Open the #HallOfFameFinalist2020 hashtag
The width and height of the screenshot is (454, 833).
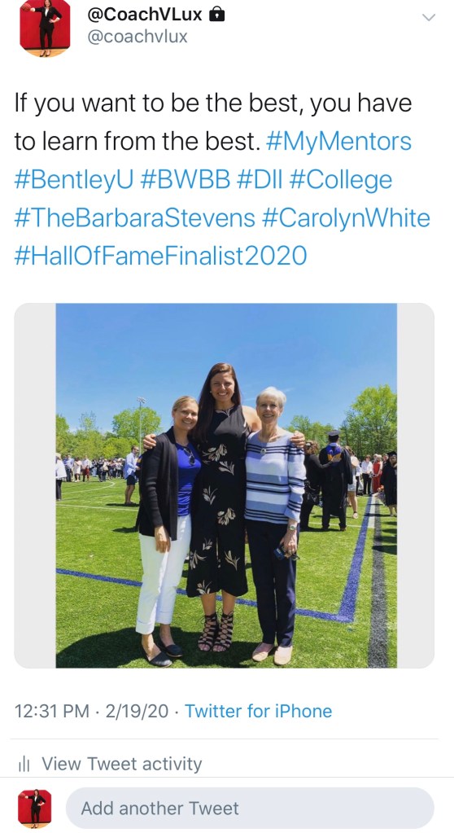tap(160, 256)
